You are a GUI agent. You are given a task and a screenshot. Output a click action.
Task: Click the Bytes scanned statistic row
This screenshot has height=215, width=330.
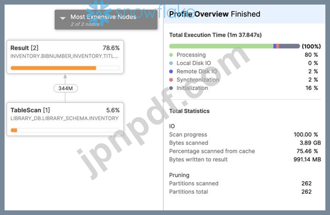[245, 143]
